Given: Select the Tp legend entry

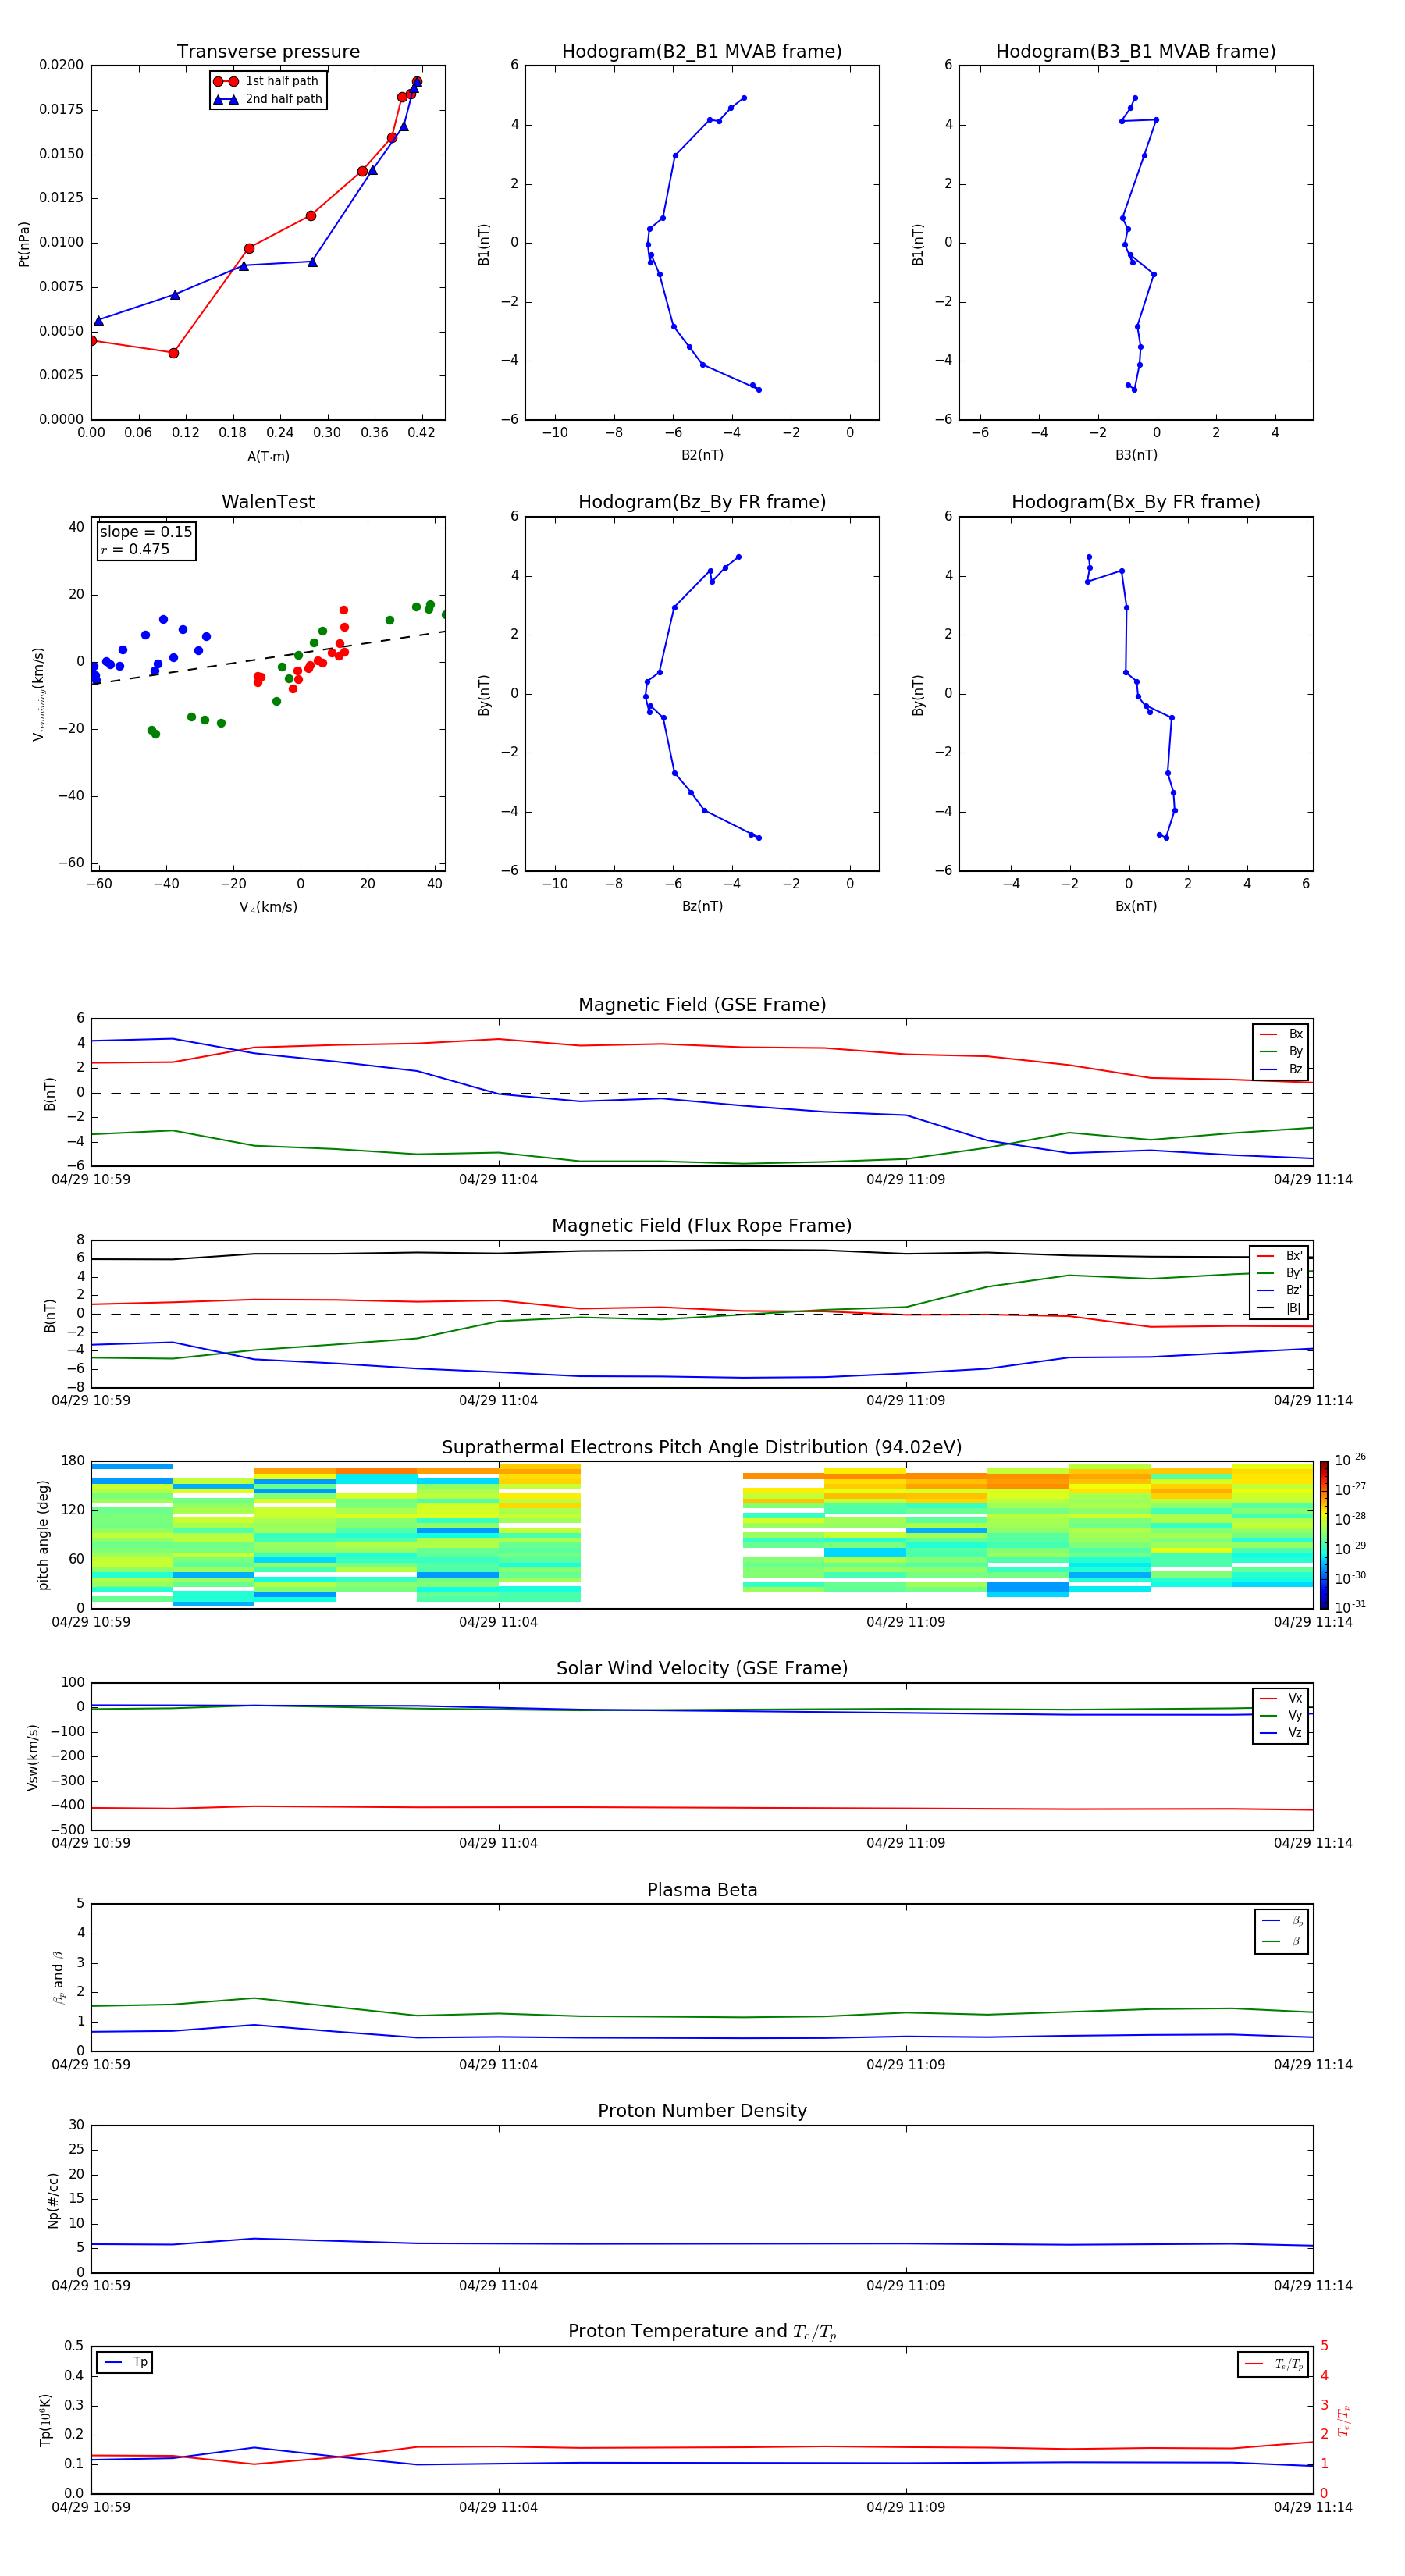Looking at the screenshot, I should point(125,2362).
